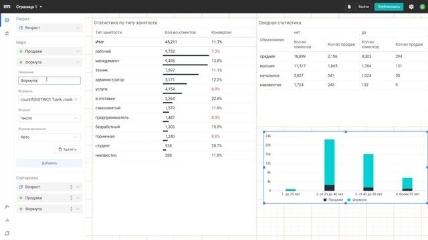Select the Возраст field under Разрез

(49, 28)
